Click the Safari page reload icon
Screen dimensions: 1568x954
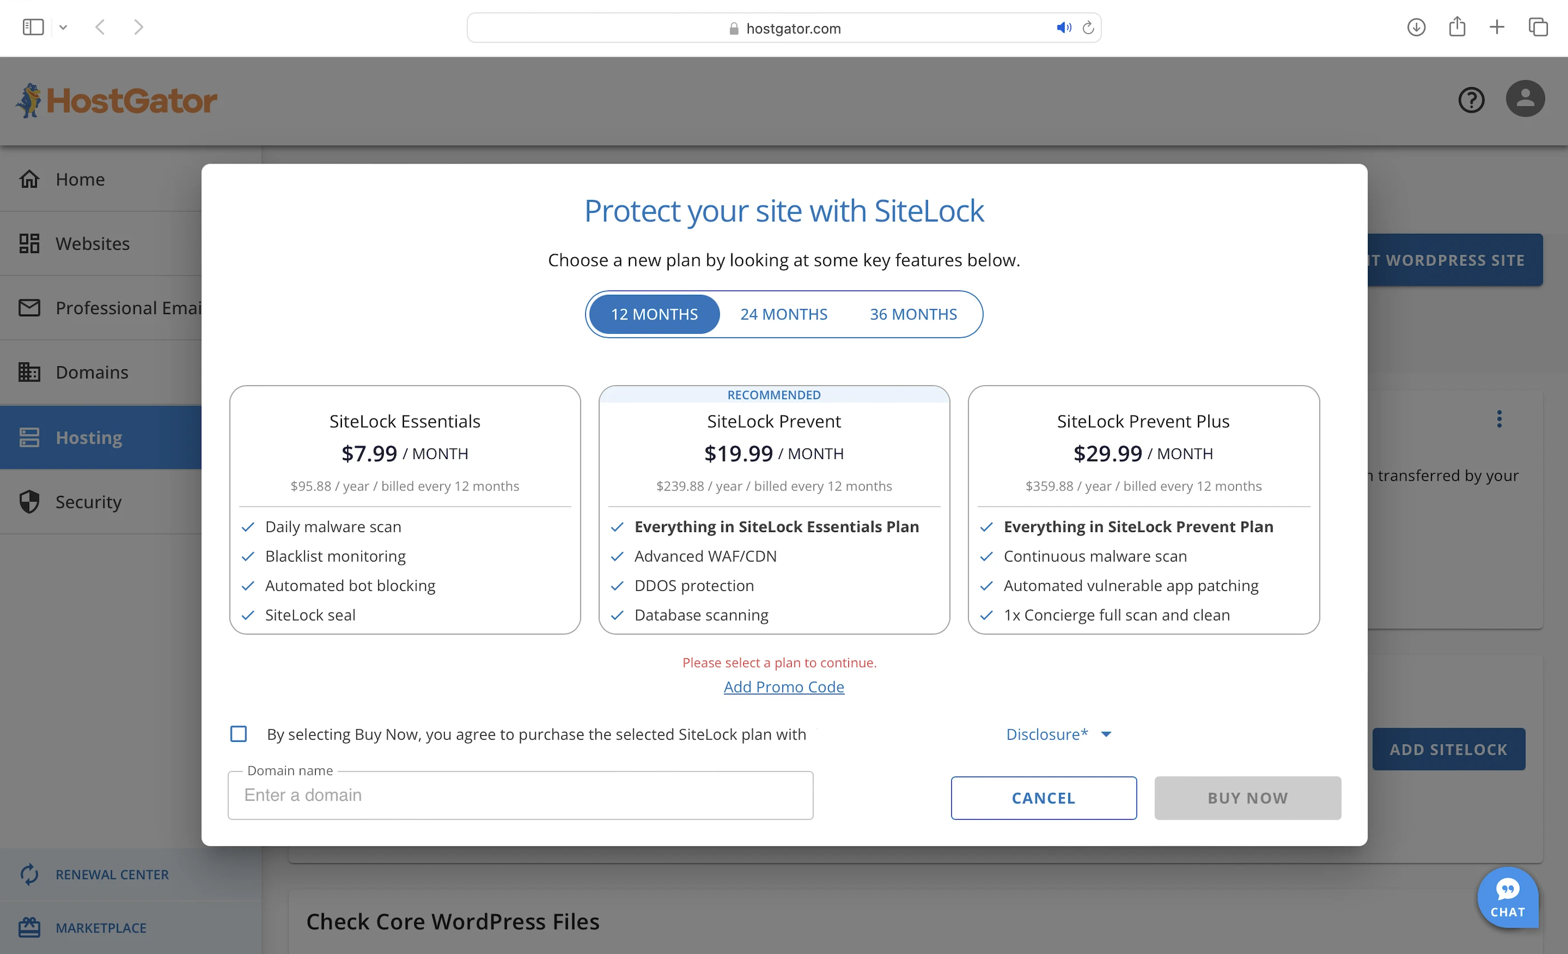click(x=1088, y=27)
